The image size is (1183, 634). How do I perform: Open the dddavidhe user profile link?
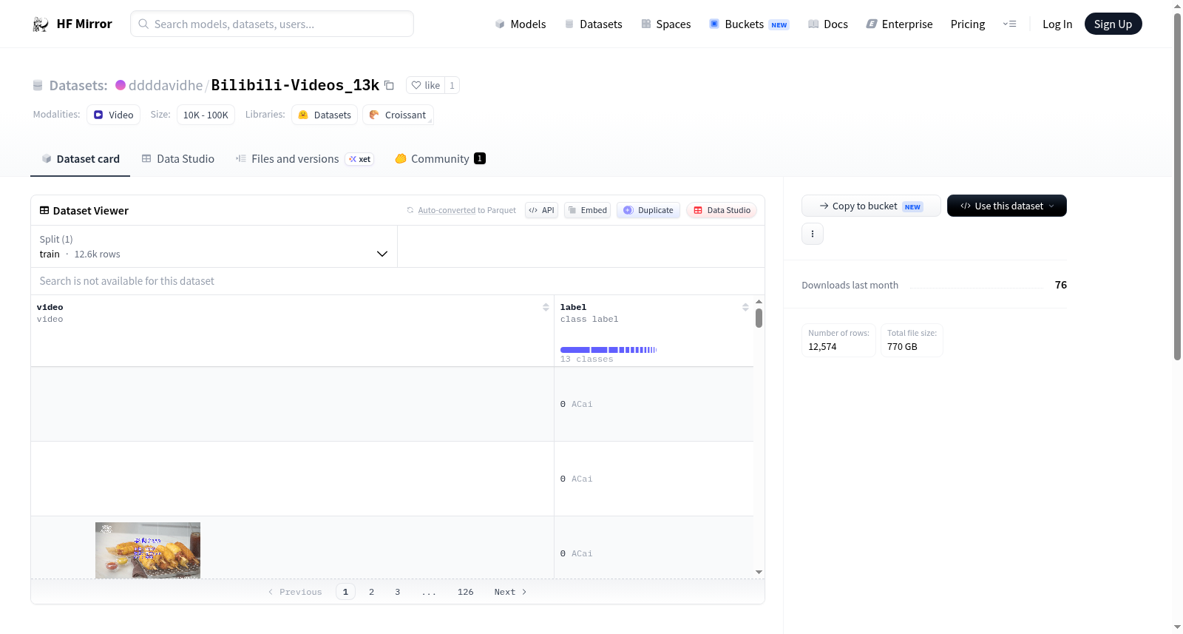coord(166,85)
